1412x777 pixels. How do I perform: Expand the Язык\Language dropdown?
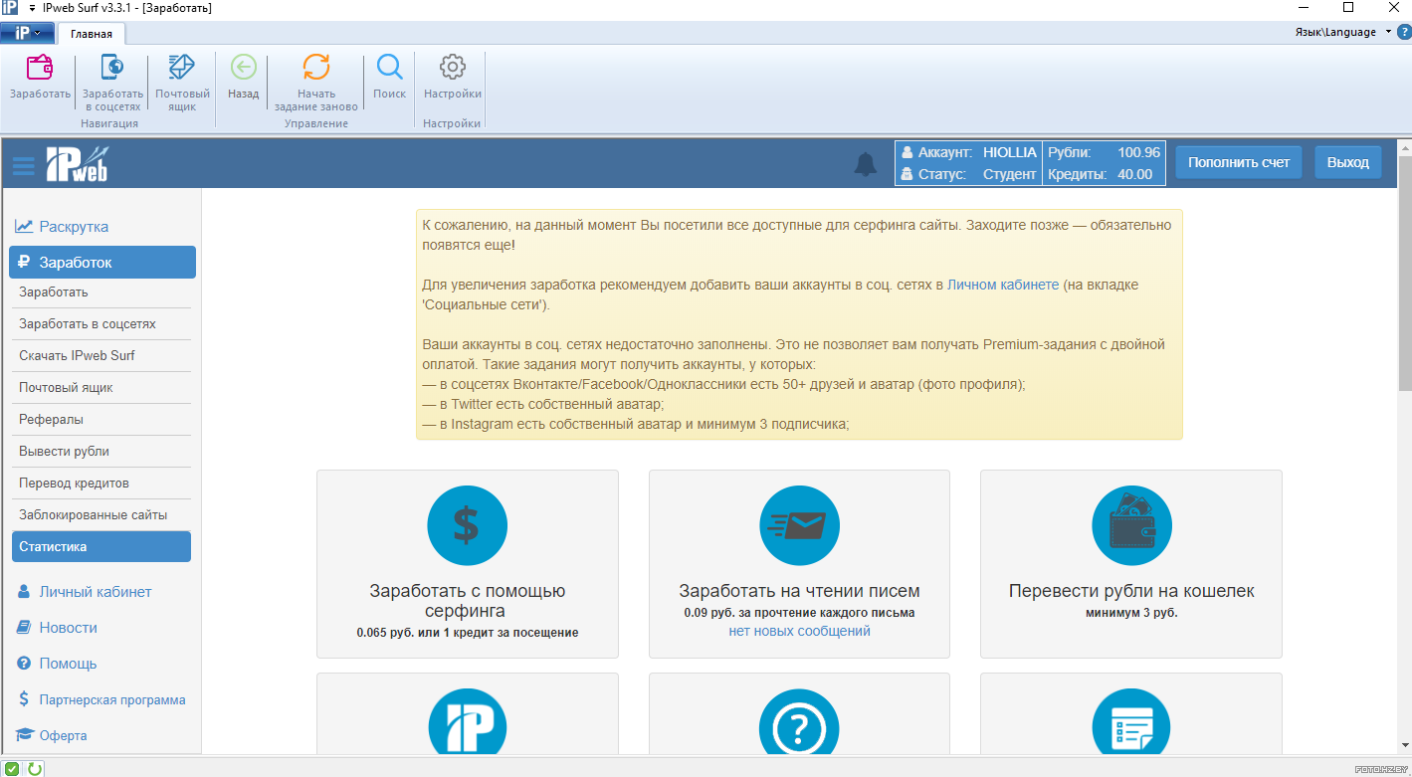pos(1342,32)
